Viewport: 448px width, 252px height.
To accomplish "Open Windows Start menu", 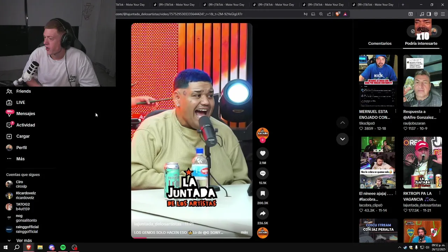I will coord(6,247).
